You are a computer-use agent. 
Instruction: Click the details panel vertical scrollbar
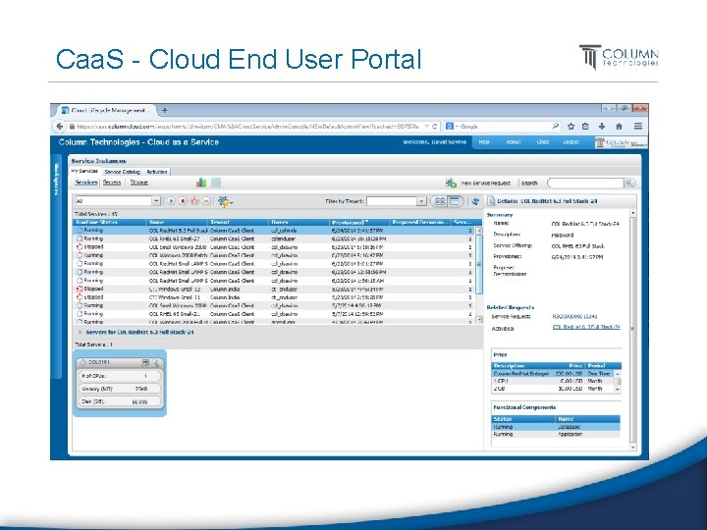click(633, 330)
